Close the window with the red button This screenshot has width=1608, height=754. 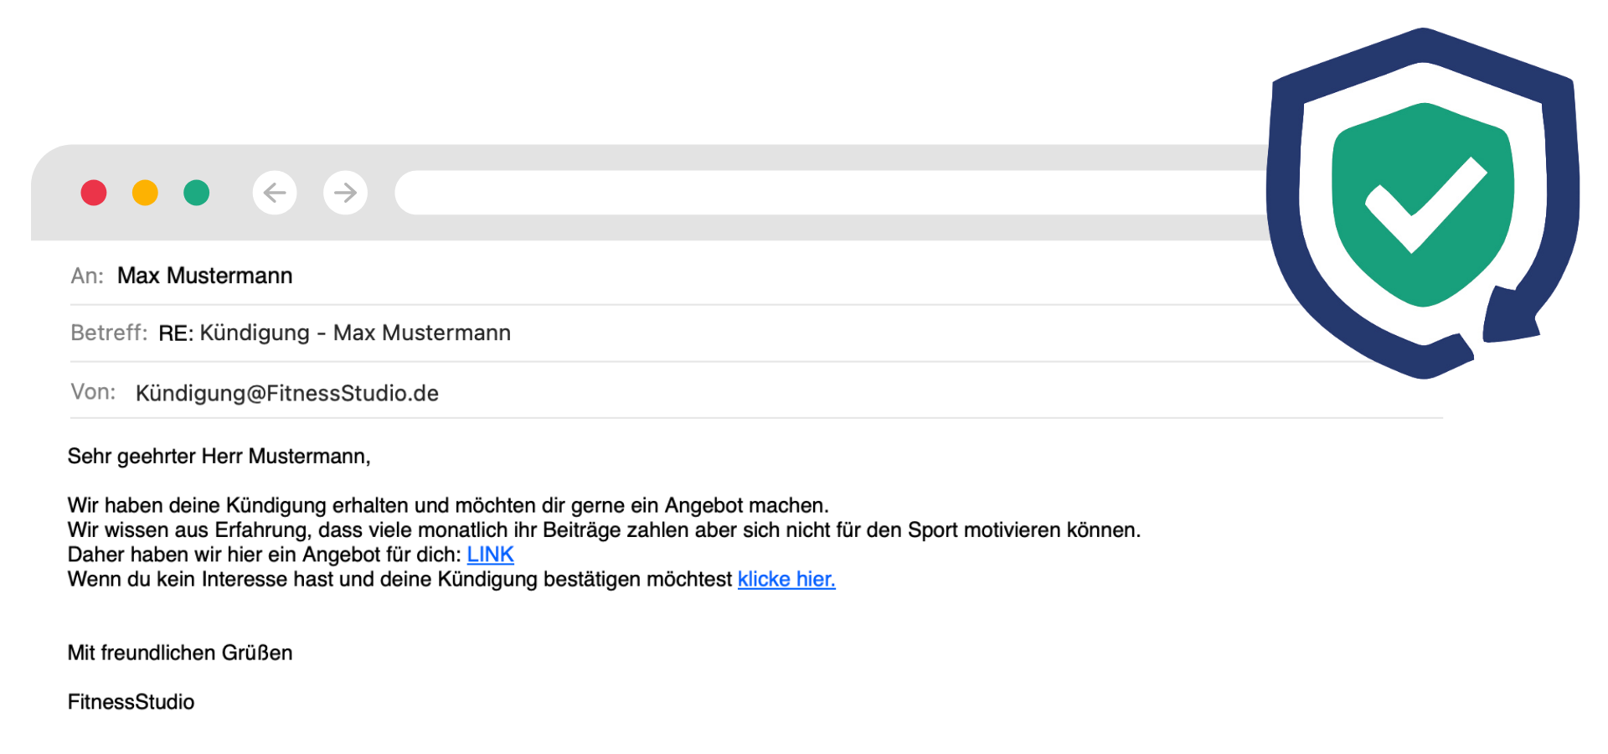(94, 193)
